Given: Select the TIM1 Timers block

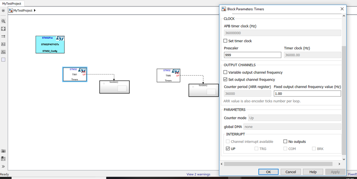Looking at the screenshot, I should tap(75, 74).
